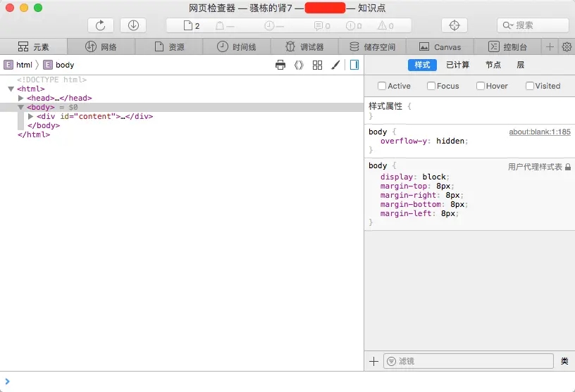Expand the head node triangle

point(21,98)
